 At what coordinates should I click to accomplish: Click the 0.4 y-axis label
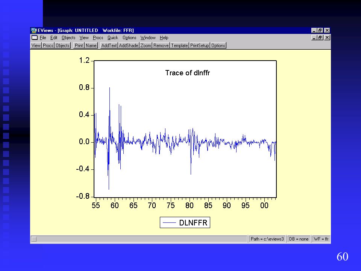pyautogui.click(x=84, y=115)
